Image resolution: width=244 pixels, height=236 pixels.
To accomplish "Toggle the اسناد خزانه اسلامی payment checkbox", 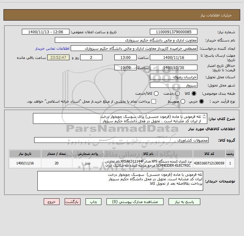I will click(x=154, y=101).
